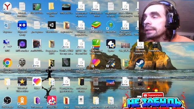Open the Recycle Bin (Корзина) icon
Viewport: 194px width, 109px height.
click(7, 25)
